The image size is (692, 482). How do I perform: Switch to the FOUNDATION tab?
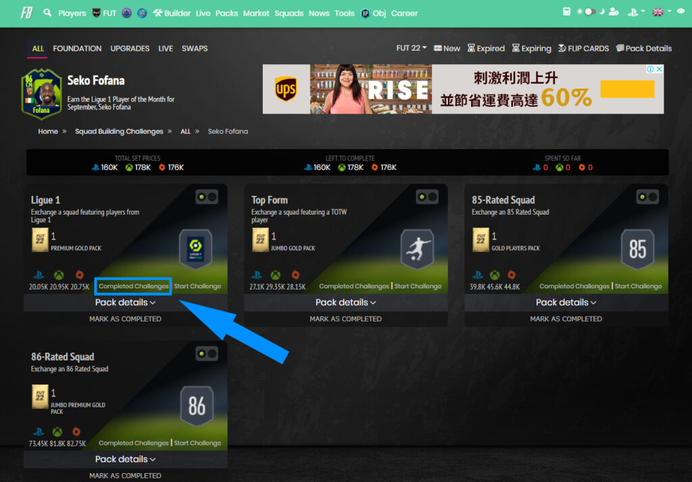77,49
